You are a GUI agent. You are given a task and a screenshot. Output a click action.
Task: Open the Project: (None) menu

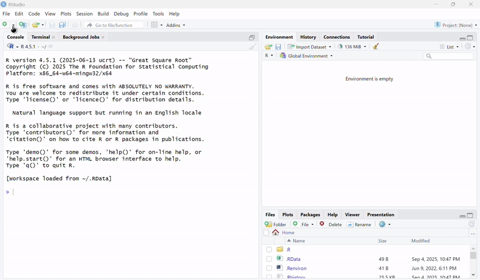[455, 25]
